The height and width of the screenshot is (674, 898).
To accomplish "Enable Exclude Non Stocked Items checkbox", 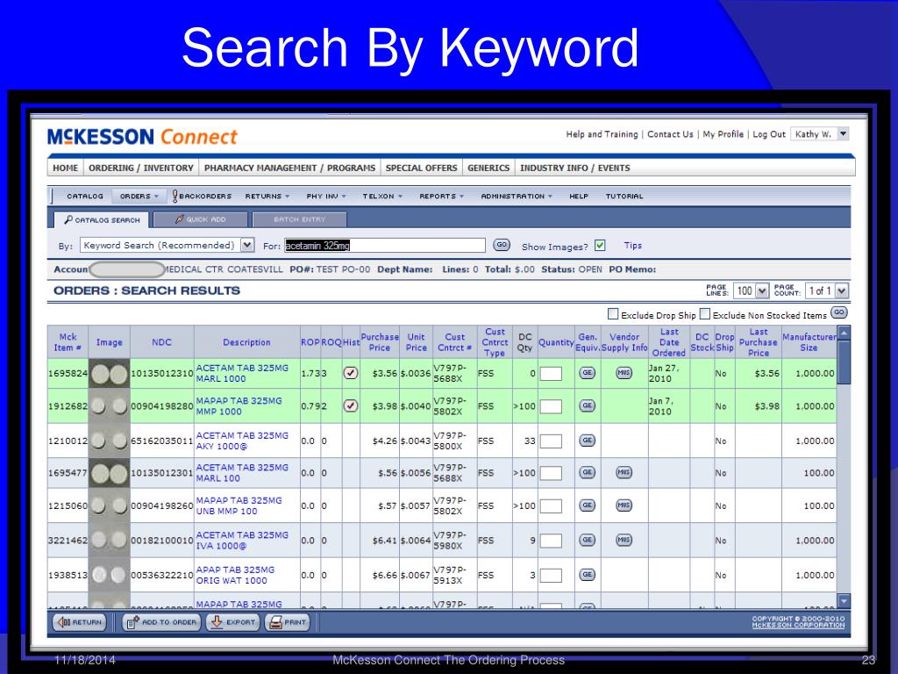I will click(705, 313).
